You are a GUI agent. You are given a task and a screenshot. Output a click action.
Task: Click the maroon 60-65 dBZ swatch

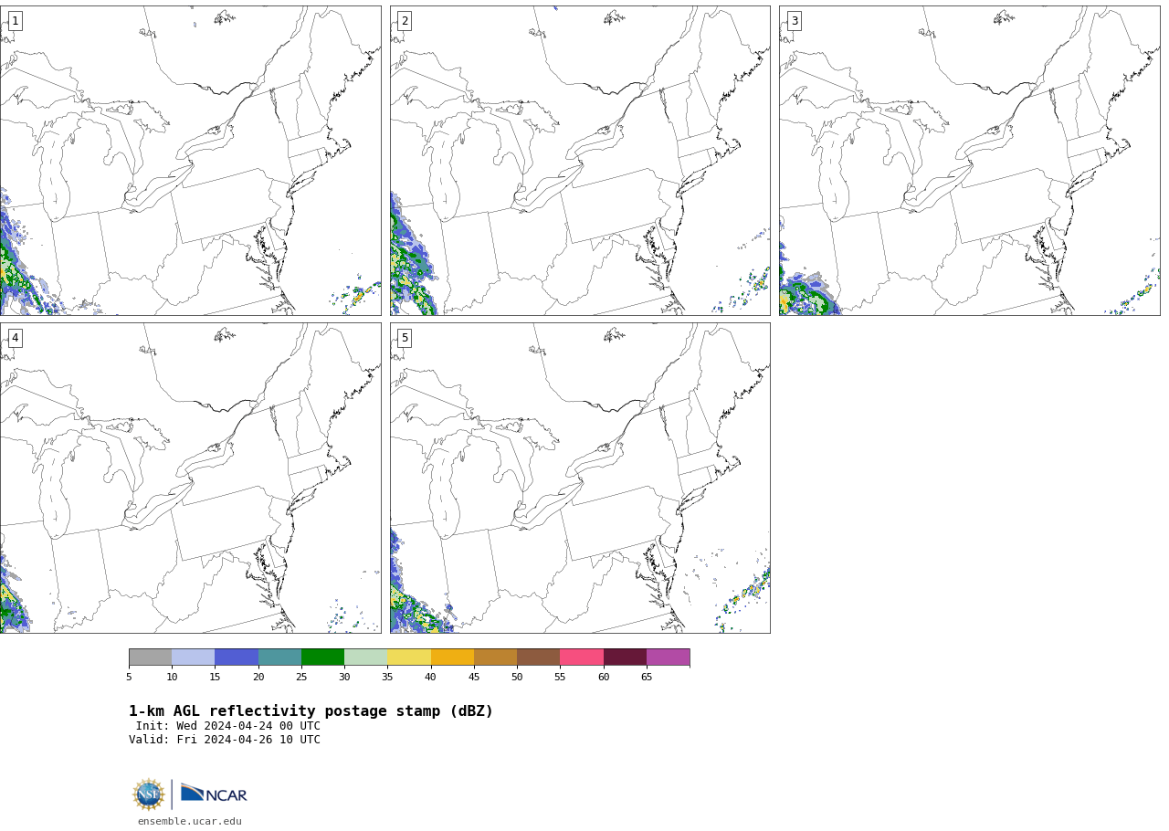pos(625,657)
